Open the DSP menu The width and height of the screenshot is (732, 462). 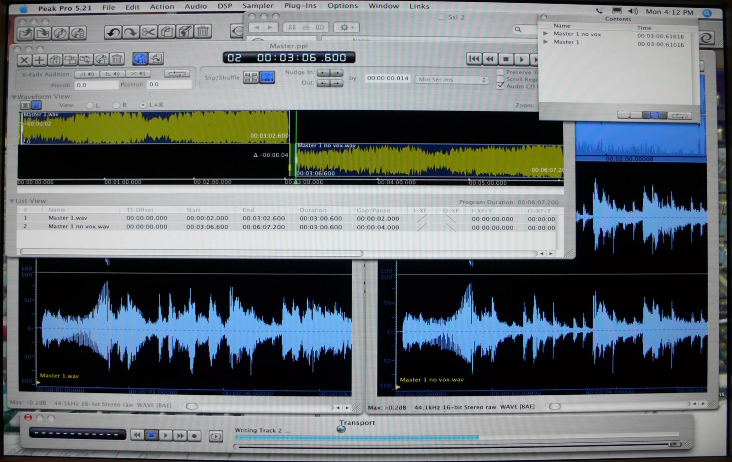point(225,6)
